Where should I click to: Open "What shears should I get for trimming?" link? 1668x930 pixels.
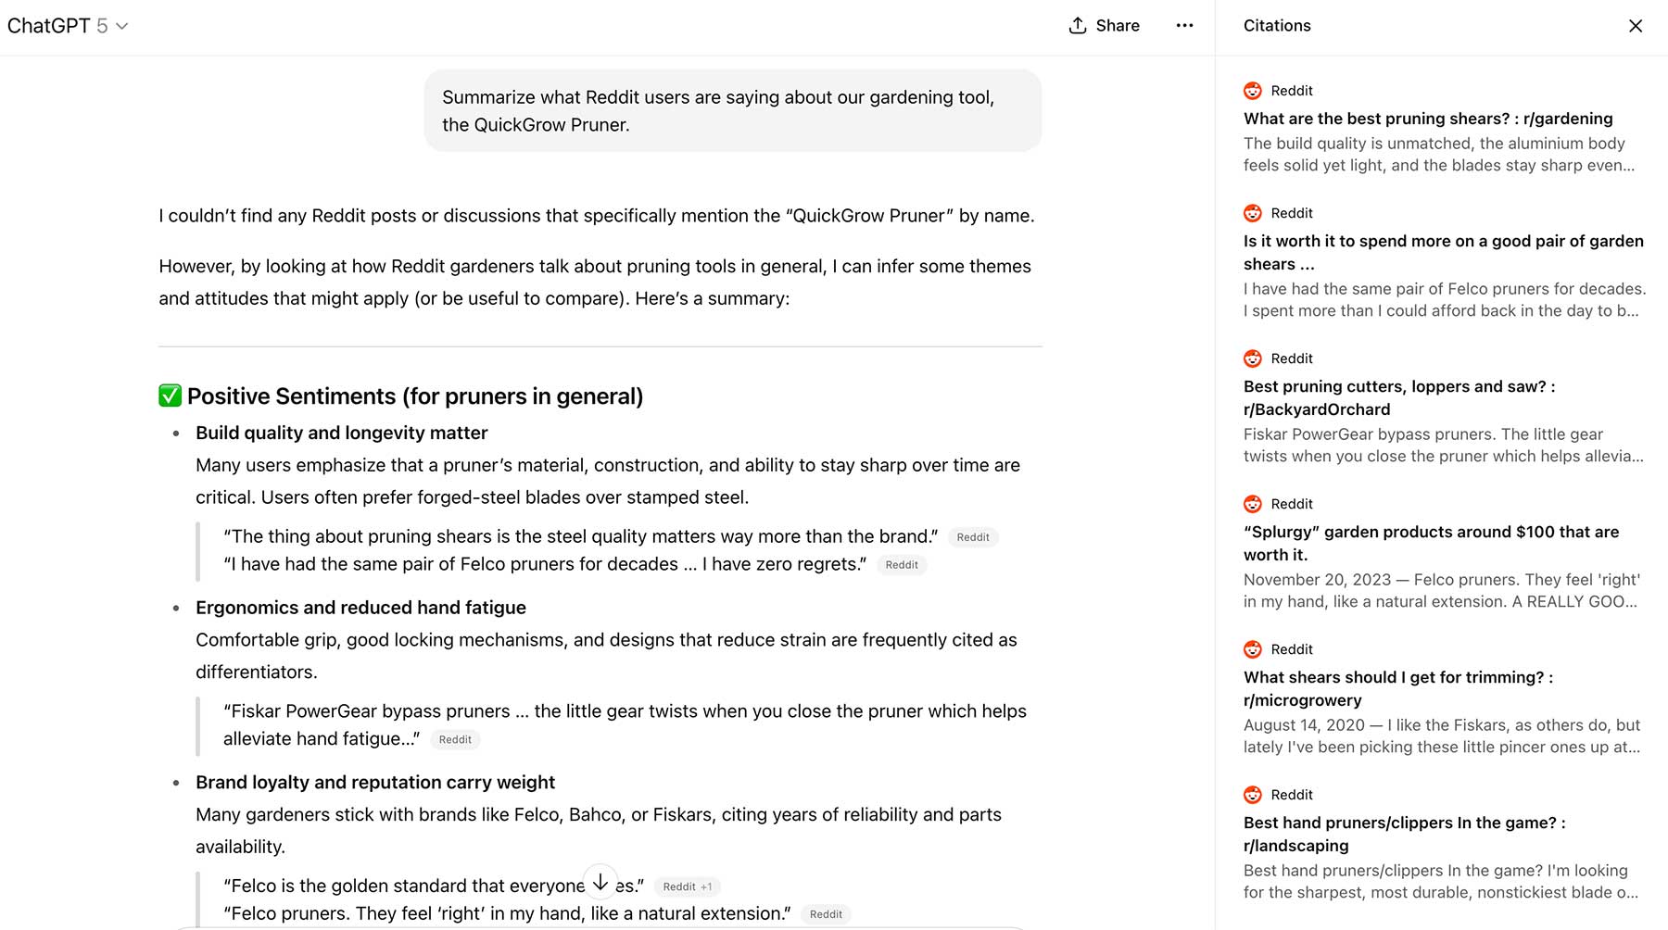[1397, 688]
